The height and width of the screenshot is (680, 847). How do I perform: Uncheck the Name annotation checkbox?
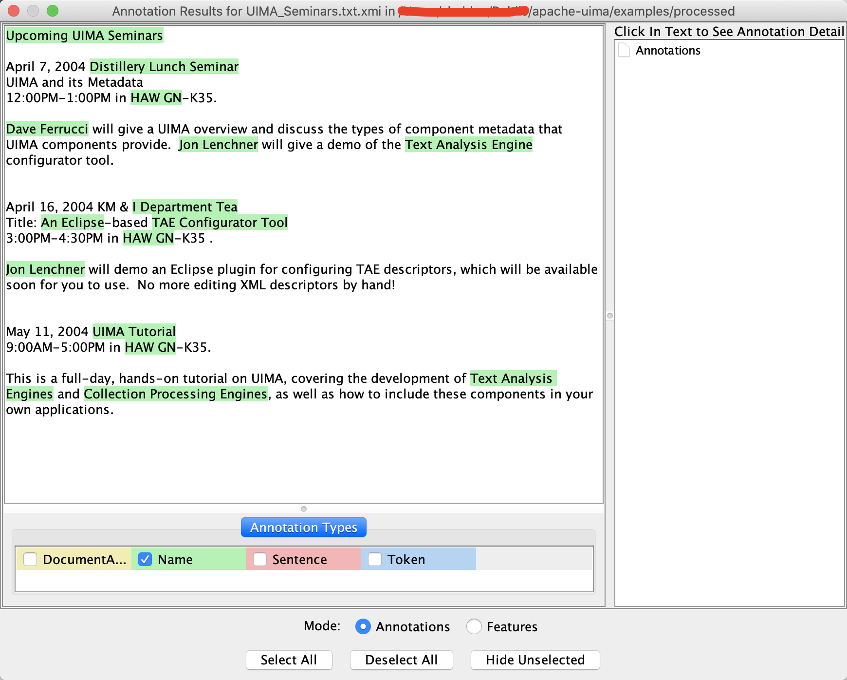tap(145, 559)
